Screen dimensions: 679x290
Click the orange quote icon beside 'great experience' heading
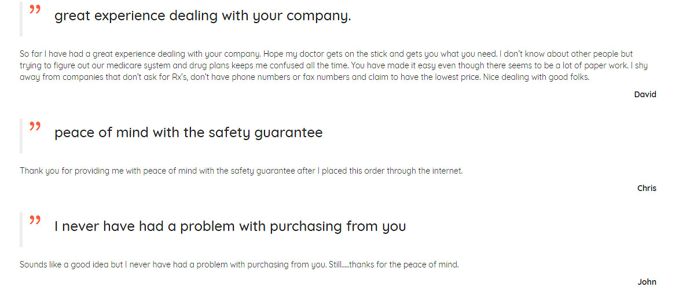(x=35, y=9)
